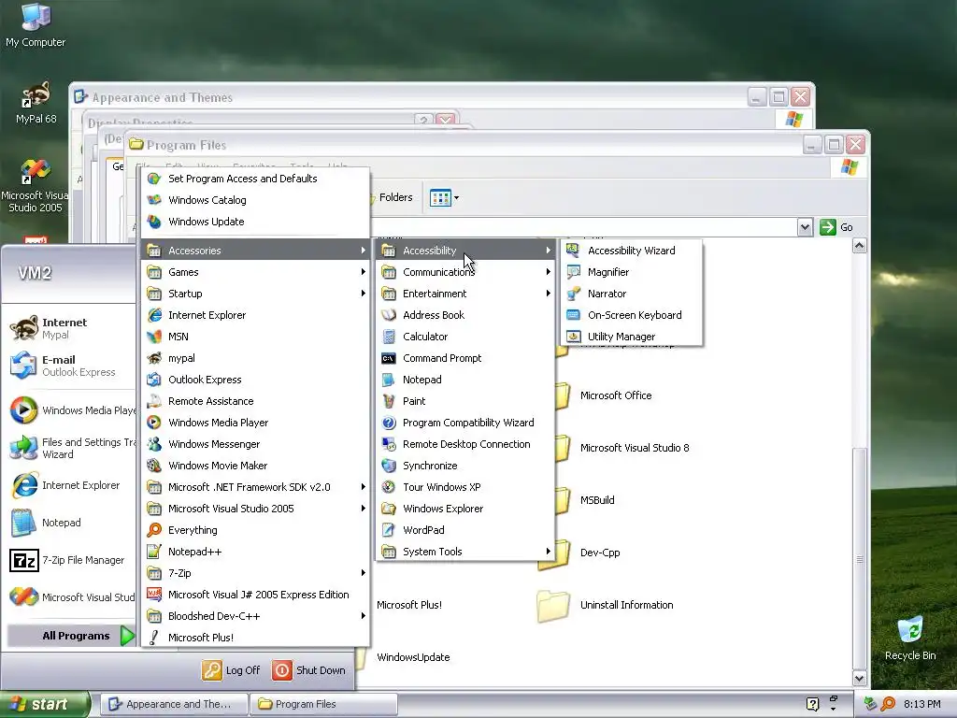The height and width of the screenshot is (718, 957).
Task: Open Address Book
Action: 465,315
